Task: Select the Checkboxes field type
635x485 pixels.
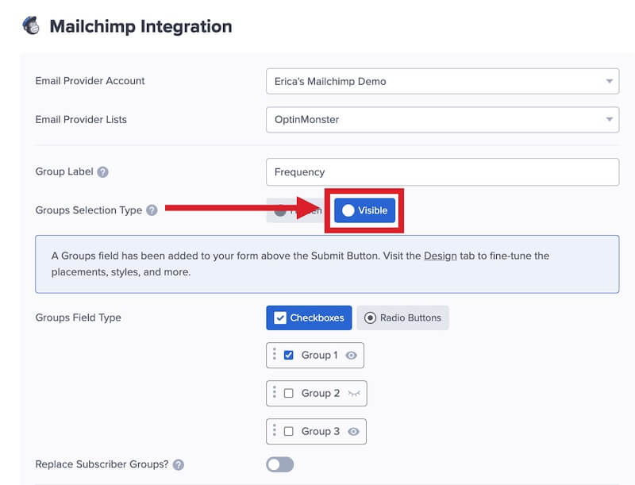Action: [x=309, y=318]
